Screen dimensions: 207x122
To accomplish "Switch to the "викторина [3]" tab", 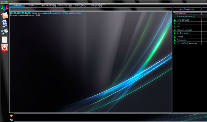I will coord(49,5).
